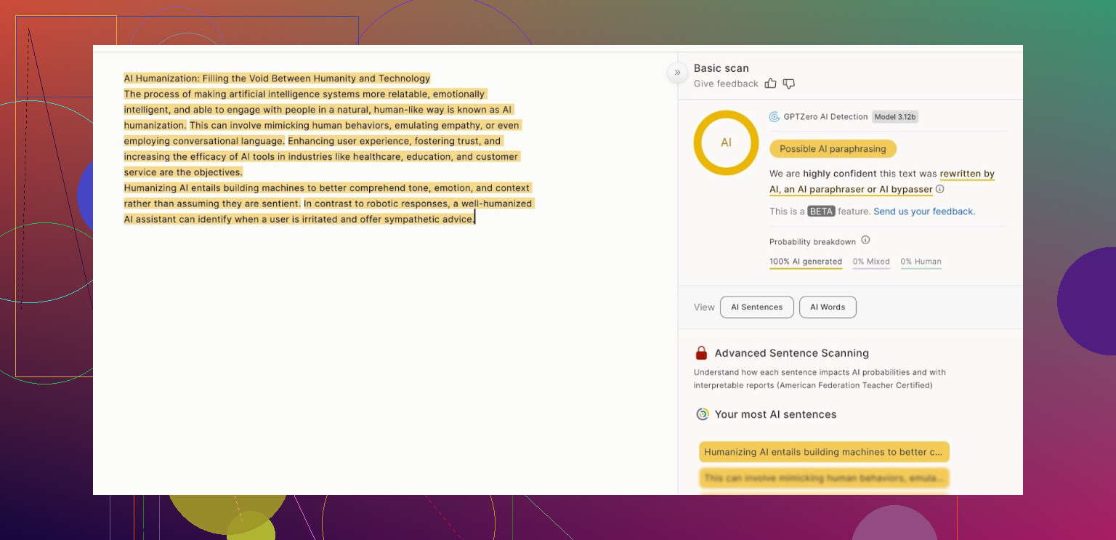The image size is (1116, 540).
Task: Switch view to AI Sentences
Action: pos(756,307)
